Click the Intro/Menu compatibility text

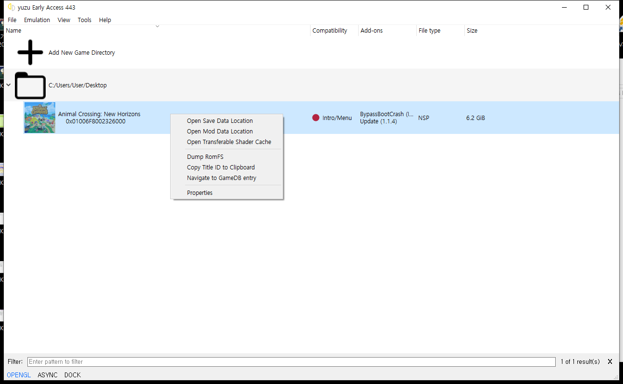(x=337, y=118)
